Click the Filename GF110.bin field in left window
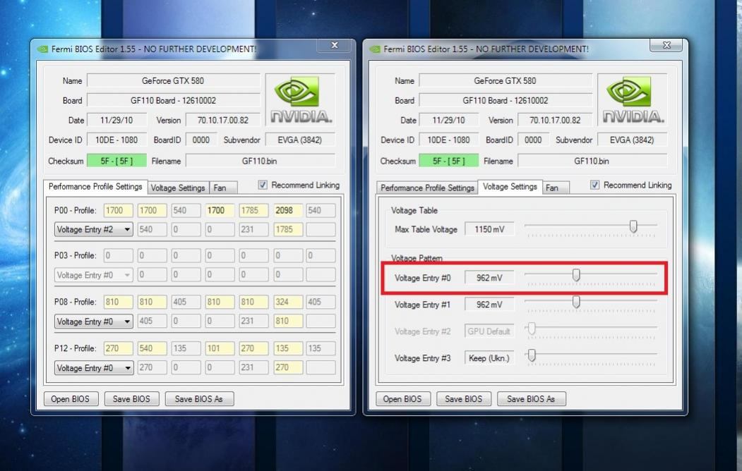The width and height of the screenshot is (742, 471). point(260,161)
